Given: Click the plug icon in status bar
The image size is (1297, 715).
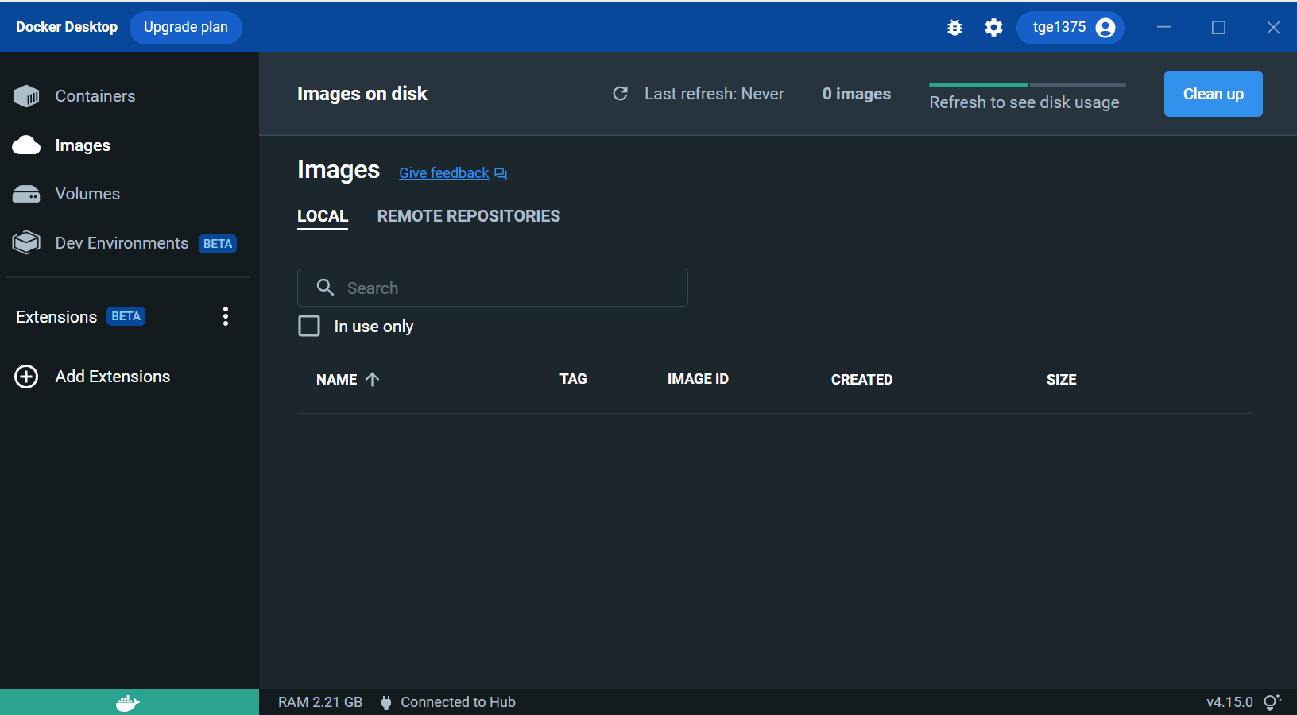Looking at the screenshot, I should point(386,702).
